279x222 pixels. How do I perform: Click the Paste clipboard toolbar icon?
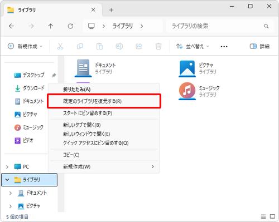tap(99, 46)
